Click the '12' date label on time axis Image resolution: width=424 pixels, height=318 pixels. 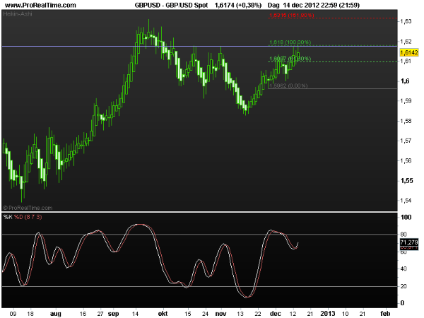[x=293, y=314]
